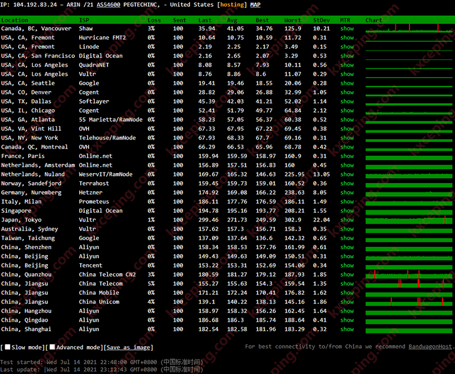Viewport: 455px width, 374px height.
Task: Show MTR for Shenzhen Aliyun row
Action: point(347,247)
